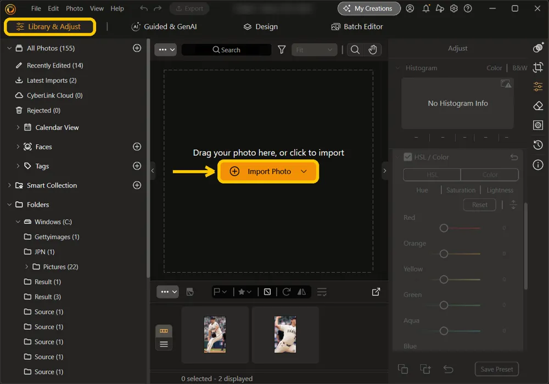This screenshot has height=384, width=549.
Task: Show photo info icon in sidebar
Action: point(538,165)
